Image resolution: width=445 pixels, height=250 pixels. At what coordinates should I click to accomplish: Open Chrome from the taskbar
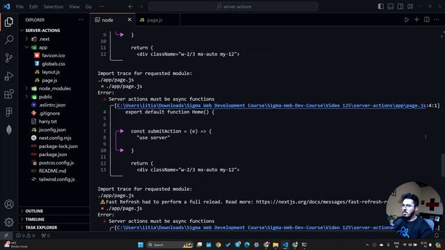pos(218,244)
